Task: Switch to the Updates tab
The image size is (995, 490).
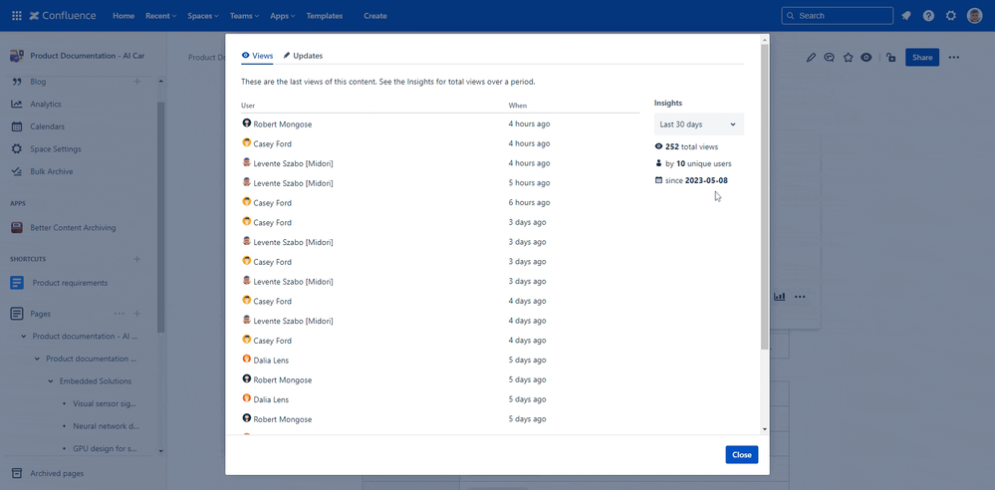Action: [x=303, y=56]
